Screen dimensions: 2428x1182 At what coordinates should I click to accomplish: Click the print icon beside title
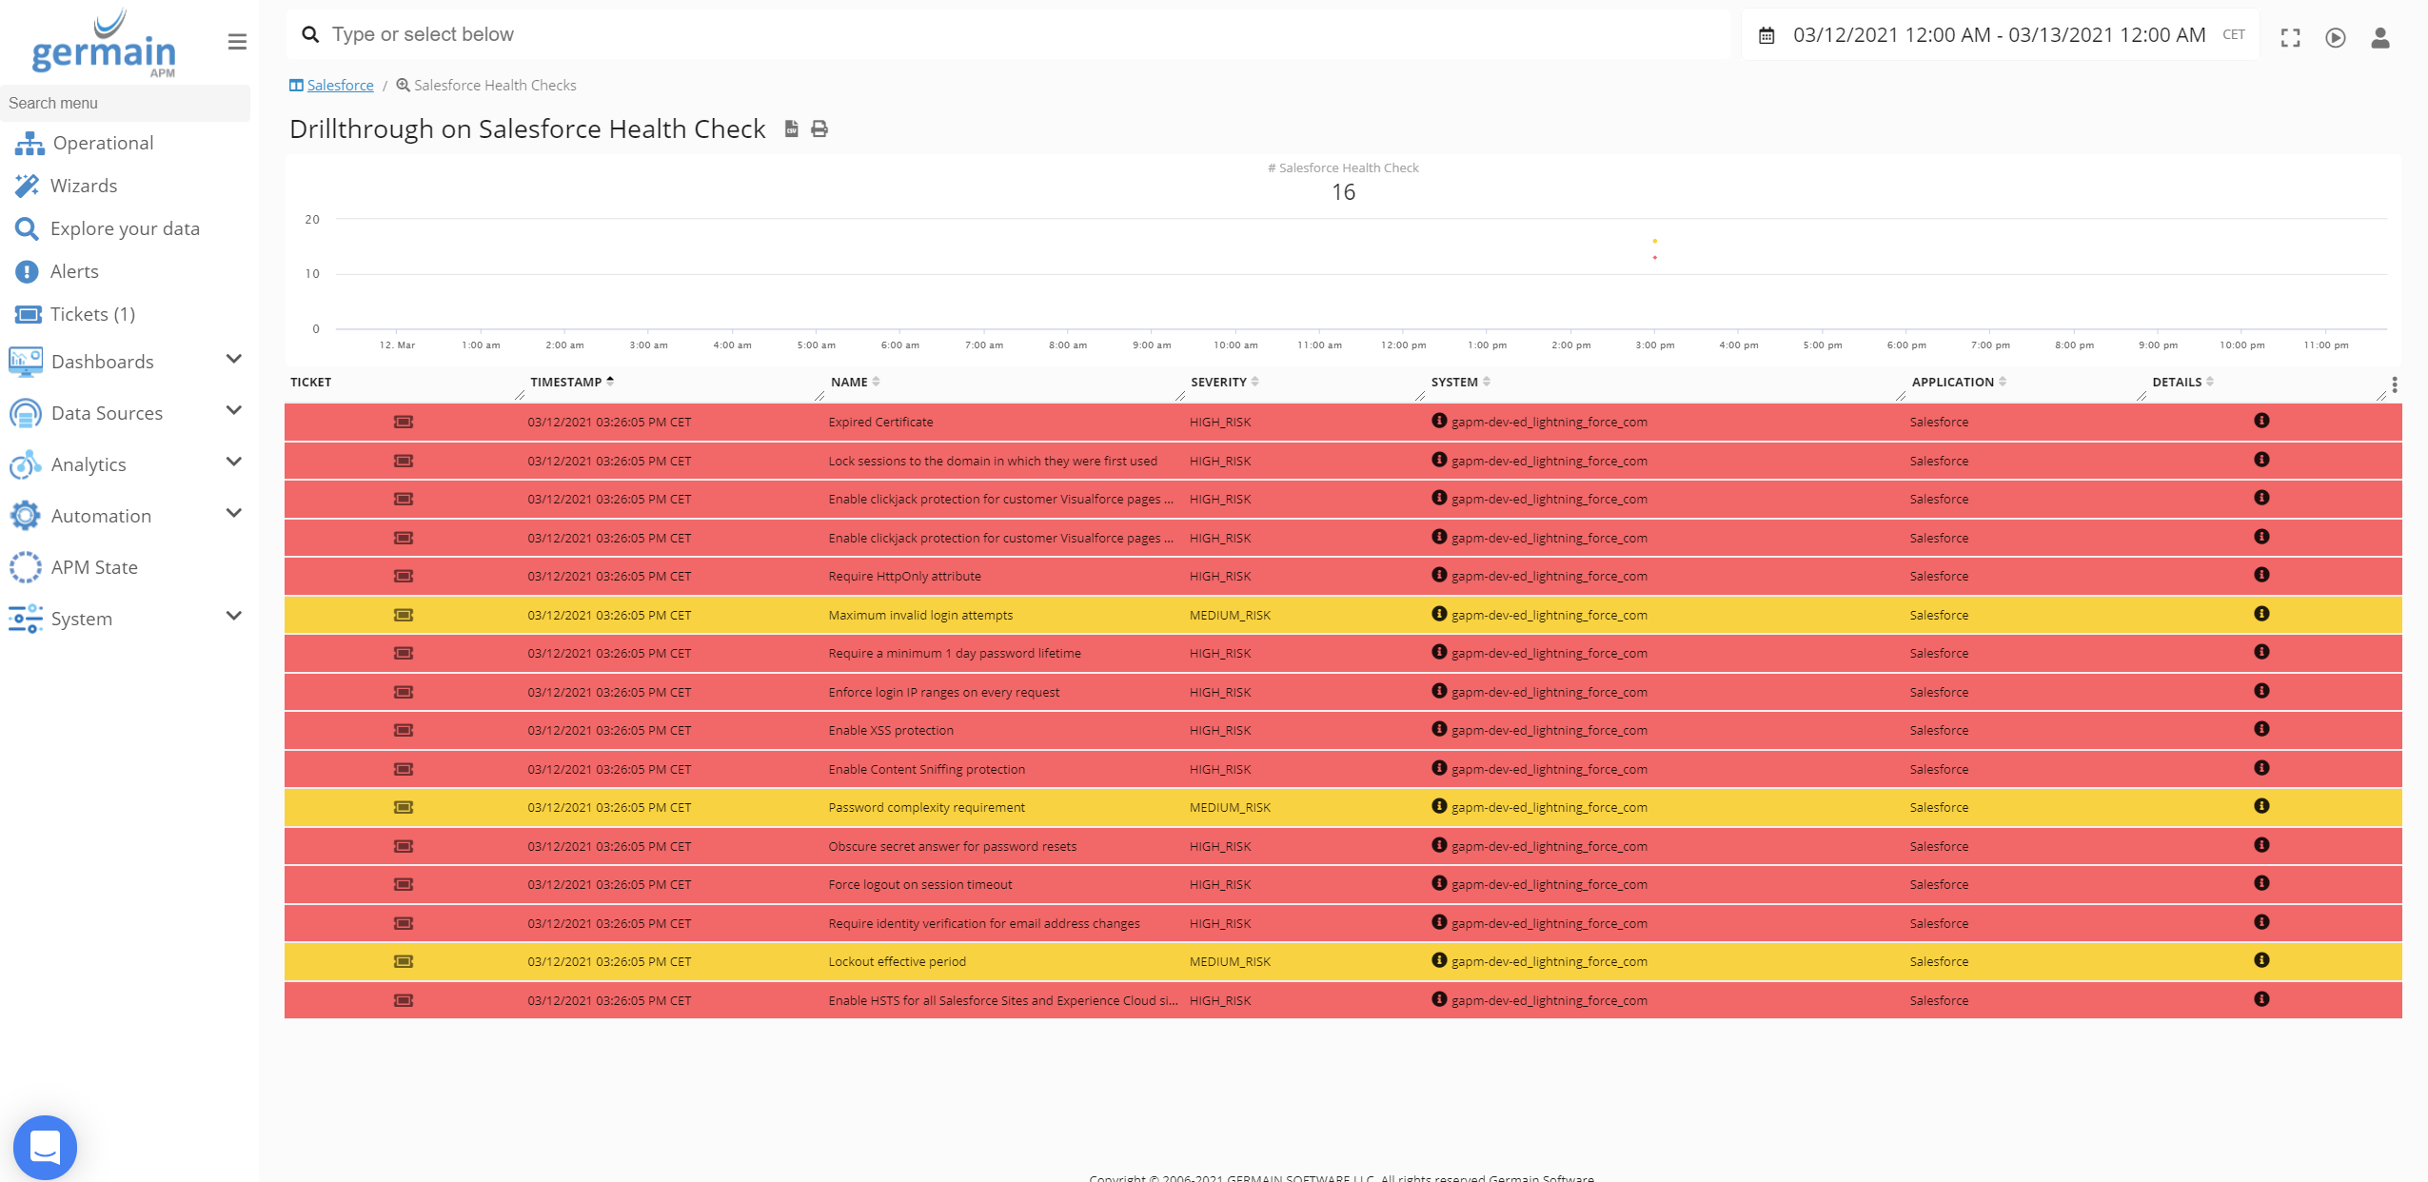pyautogui.click(x=819, y=128)
